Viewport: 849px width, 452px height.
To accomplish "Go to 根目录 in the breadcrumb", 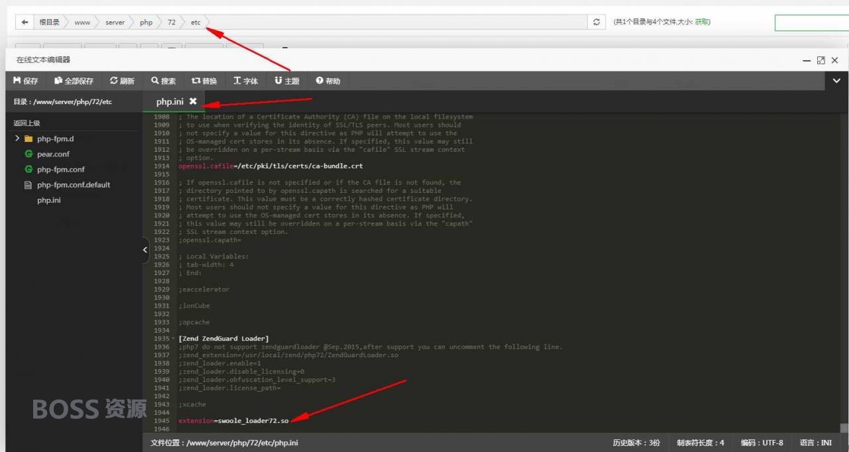I will tap(49, 22).
